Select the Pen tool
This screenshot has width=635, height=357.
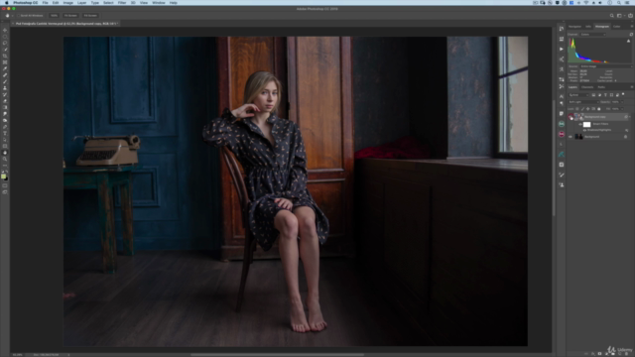[x=5, y=127]
